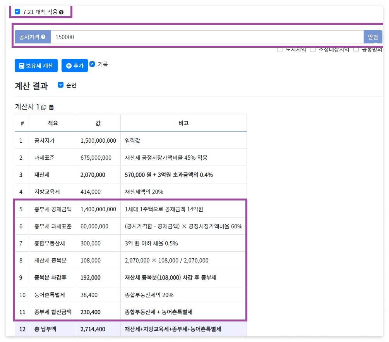
Task: Select the value 230,400
Action: [91, 312]
